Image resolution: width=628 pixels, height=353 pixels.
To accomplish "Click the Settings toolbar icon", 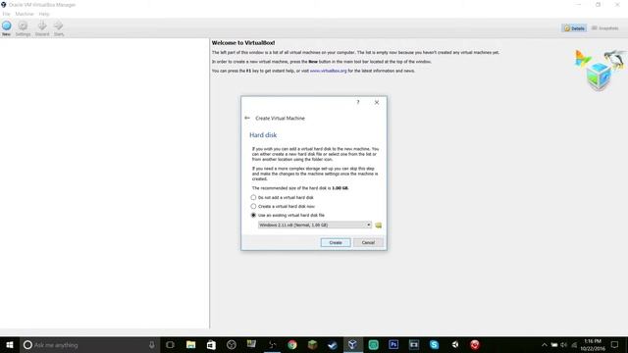I will [23, 28].
